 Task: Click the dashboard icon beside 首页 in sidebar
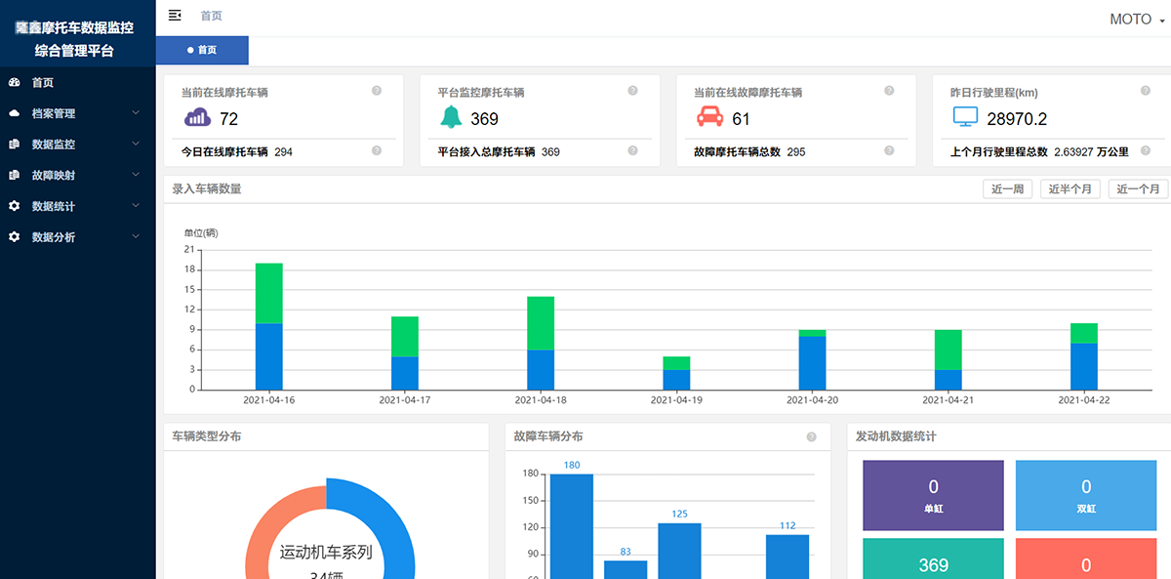tap(14, 83)
